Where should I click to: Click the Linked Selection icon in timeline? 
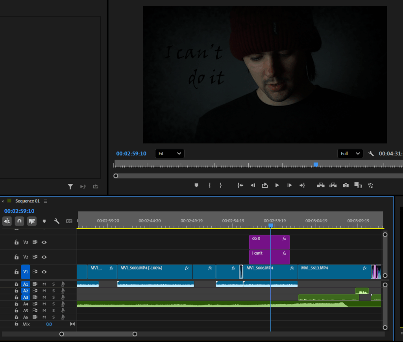point(32,221)
